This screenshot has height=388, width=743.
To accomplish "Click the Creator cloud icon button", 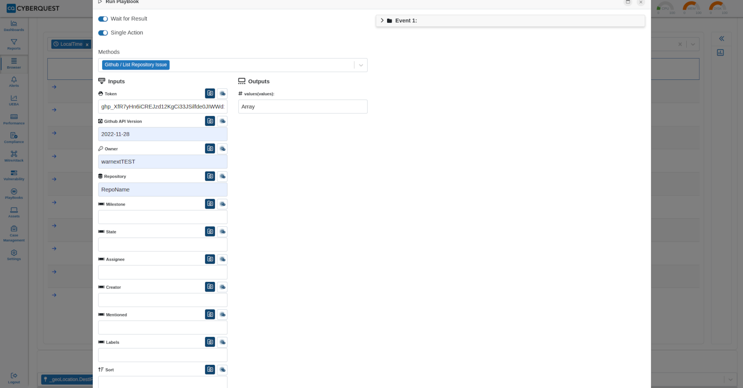I will 222,287.
